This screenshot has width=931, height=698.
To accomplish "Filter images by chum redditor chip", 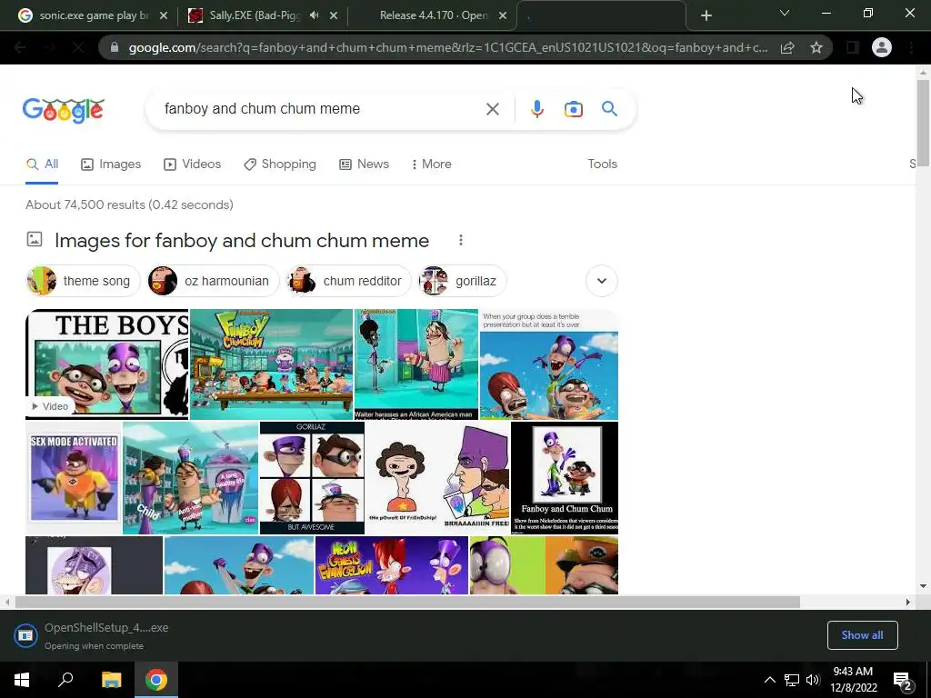I will 348,281.
